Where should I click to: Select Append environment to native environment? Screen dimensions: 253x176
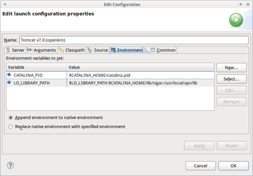[11, 117]
